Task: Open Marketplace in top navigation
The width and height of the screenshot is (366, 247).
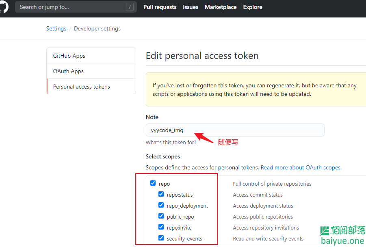Action: tap(221, 7)
